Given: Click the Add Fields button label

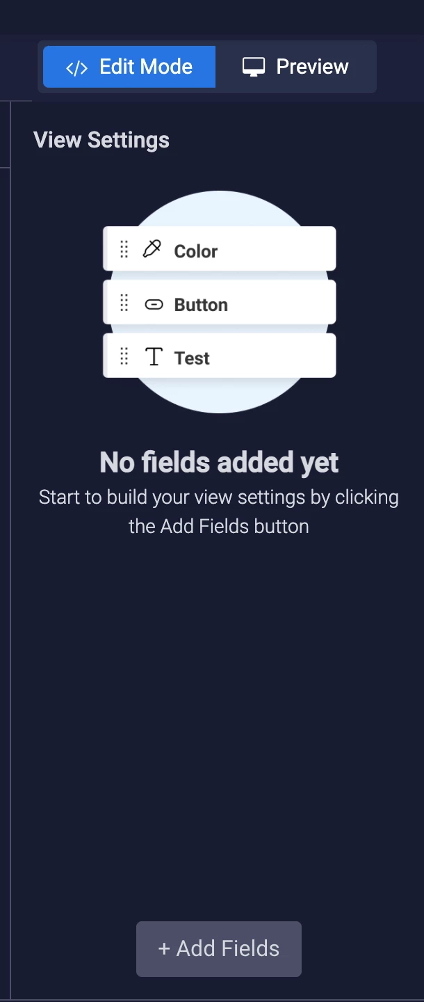Looking at the screenshot, I should (219, 949).
